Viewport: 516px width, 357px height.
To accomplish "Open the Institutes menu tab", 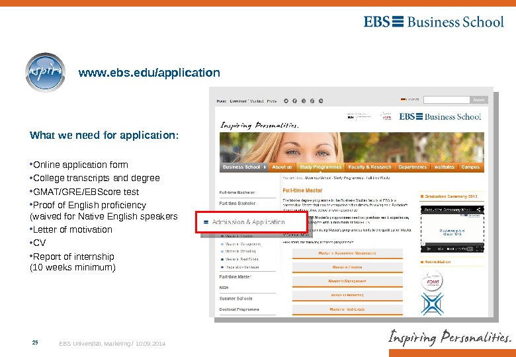I will [x=445, y=167].
